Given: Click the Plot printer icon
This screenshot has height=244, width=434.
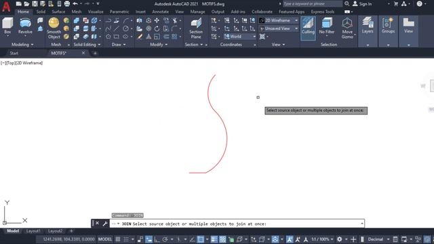Looking at the screenshot, I should tap(67, 4).
